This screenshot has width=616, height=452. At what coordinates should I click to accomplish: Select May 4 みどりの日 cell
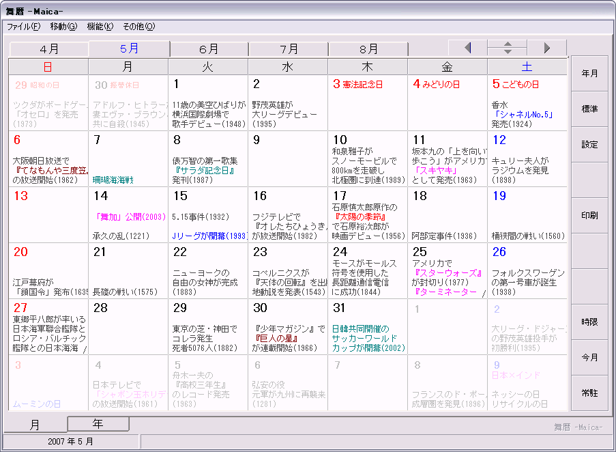448,103
